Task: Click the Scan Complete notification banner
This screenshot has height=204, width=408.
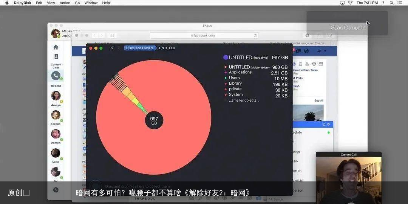Action: tap(347, 23)
